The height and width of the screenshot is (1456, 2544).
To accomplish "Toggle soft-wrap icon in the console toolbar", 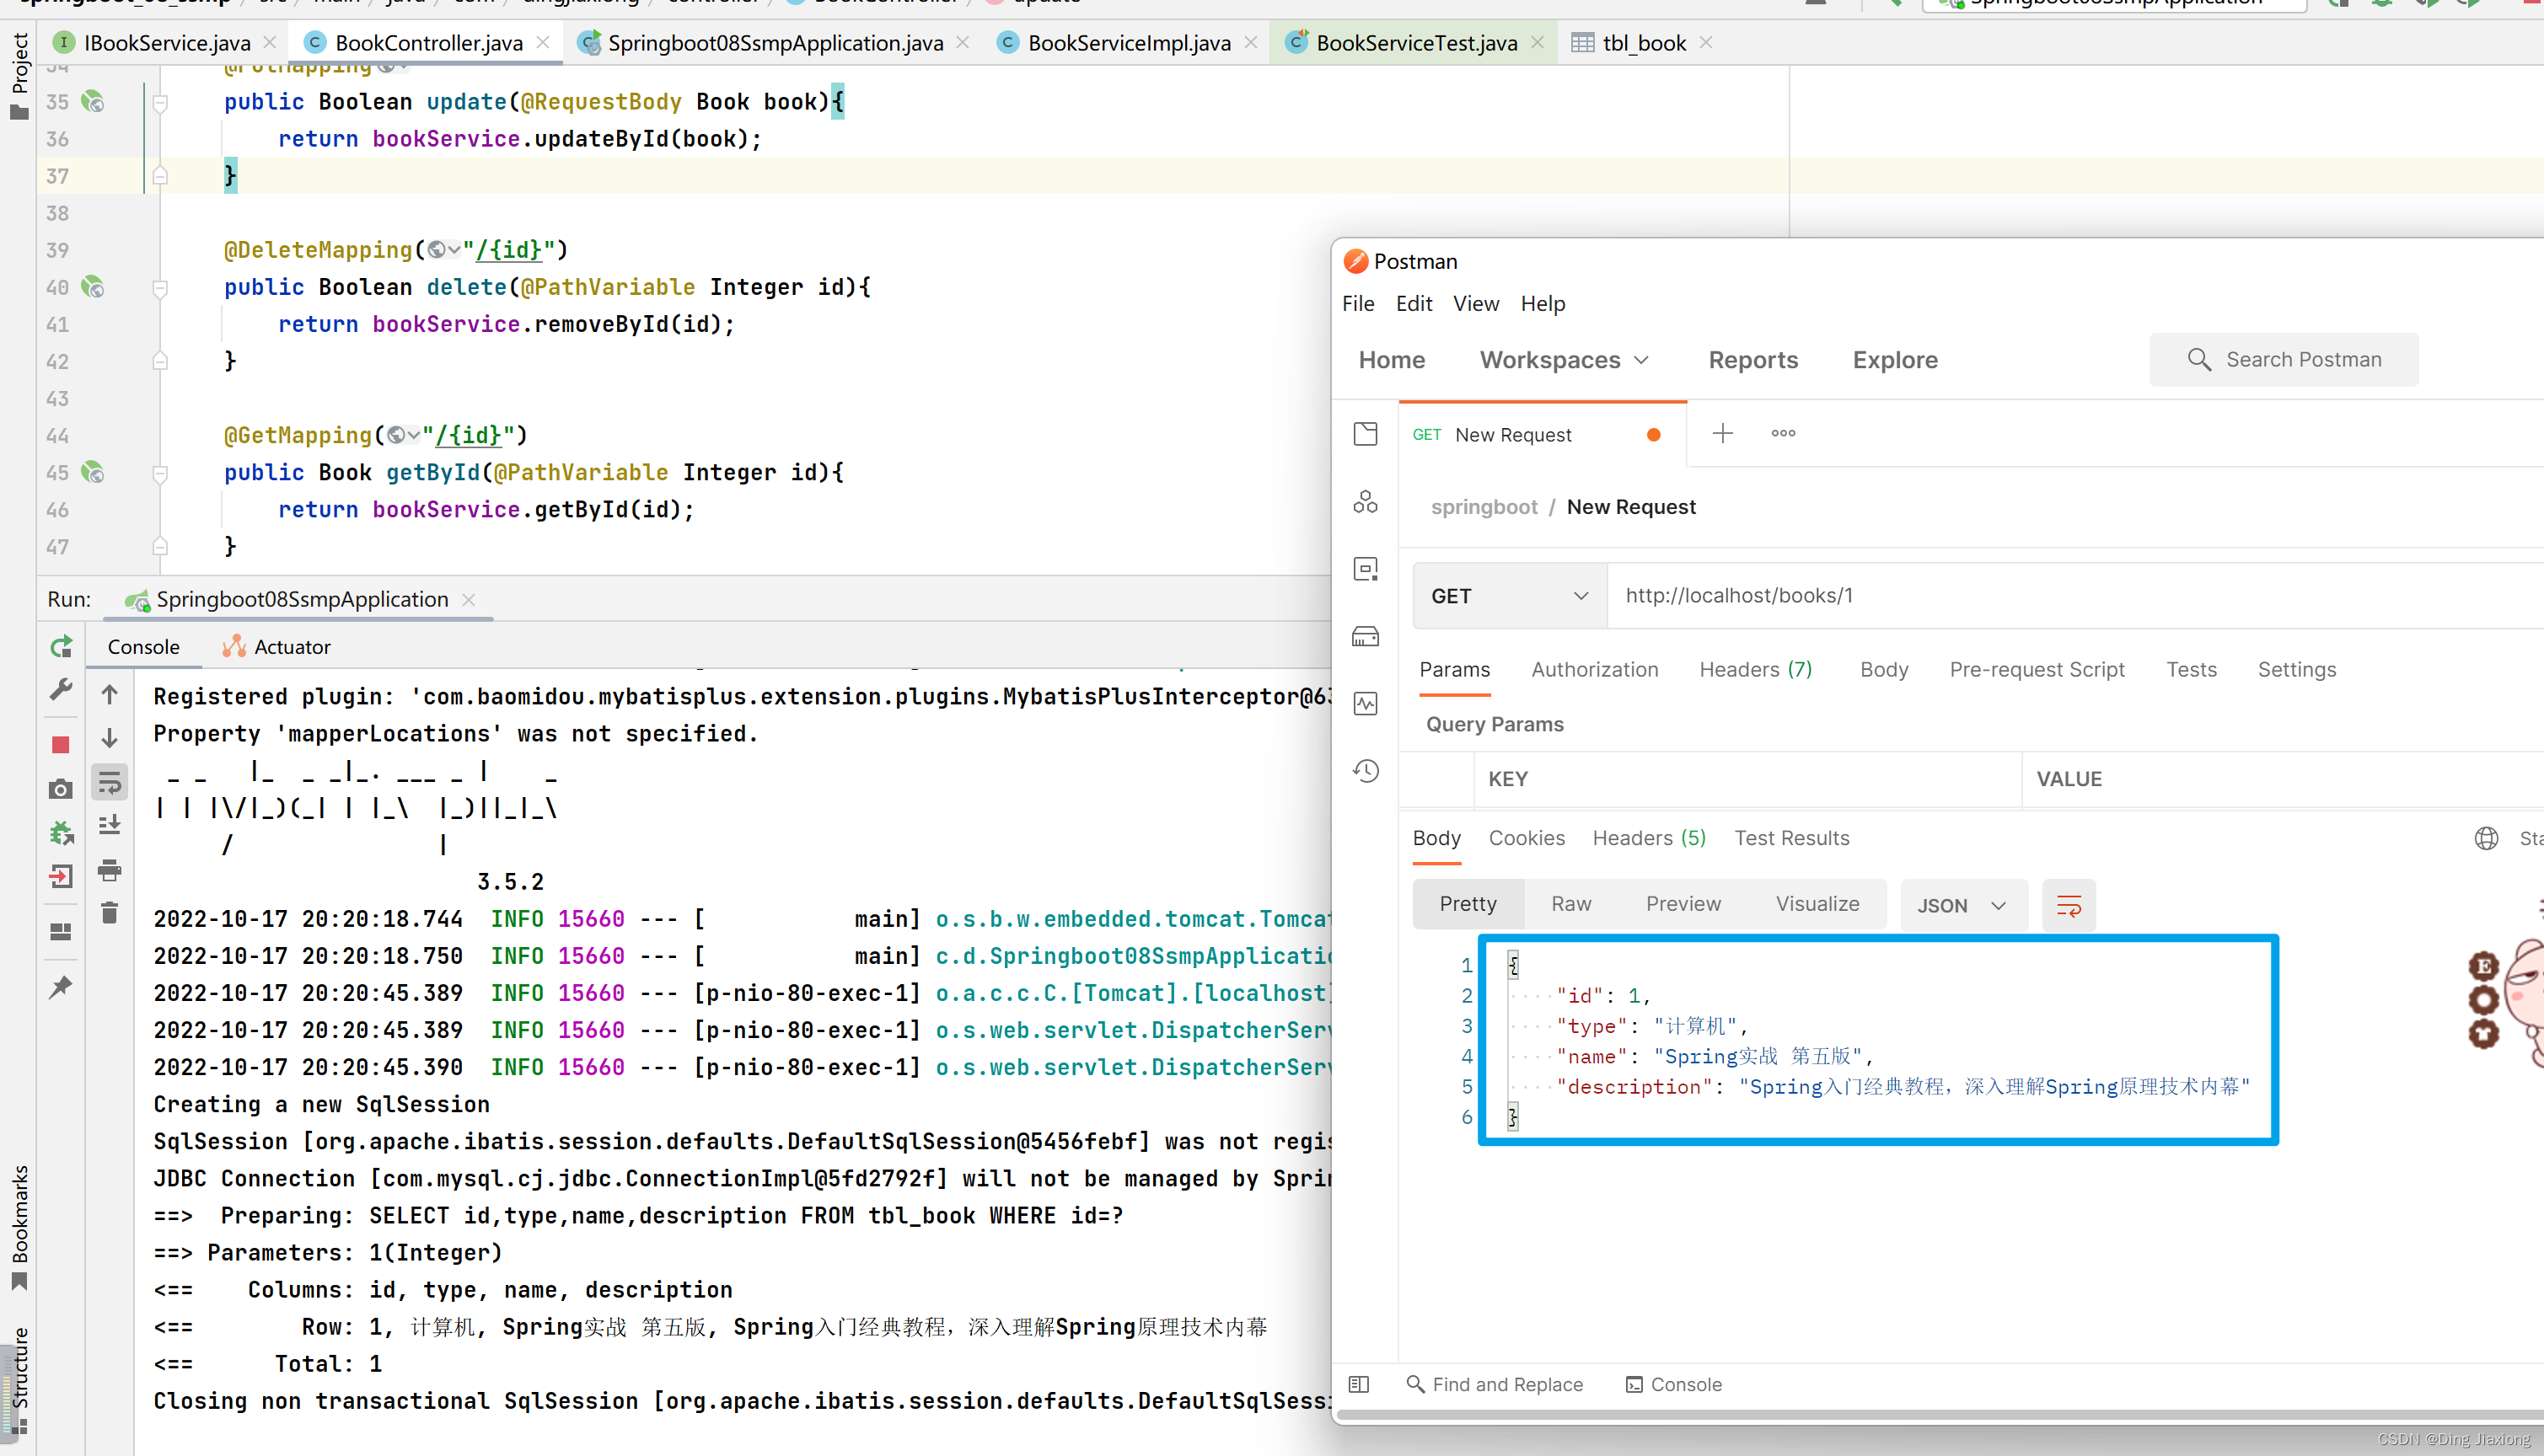I will [x=110, y=783].
